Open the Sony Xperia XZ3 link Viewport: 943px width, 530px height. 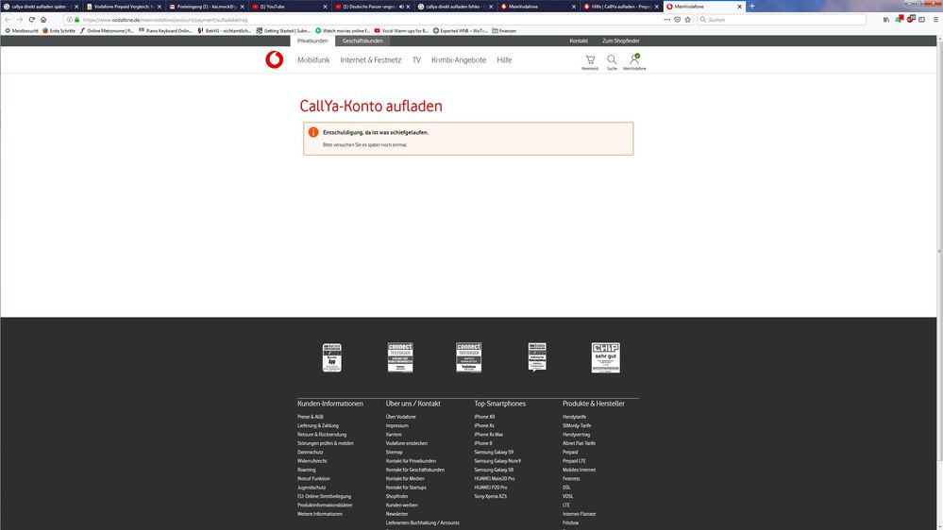pyautogui.click(x=491, y=496)
